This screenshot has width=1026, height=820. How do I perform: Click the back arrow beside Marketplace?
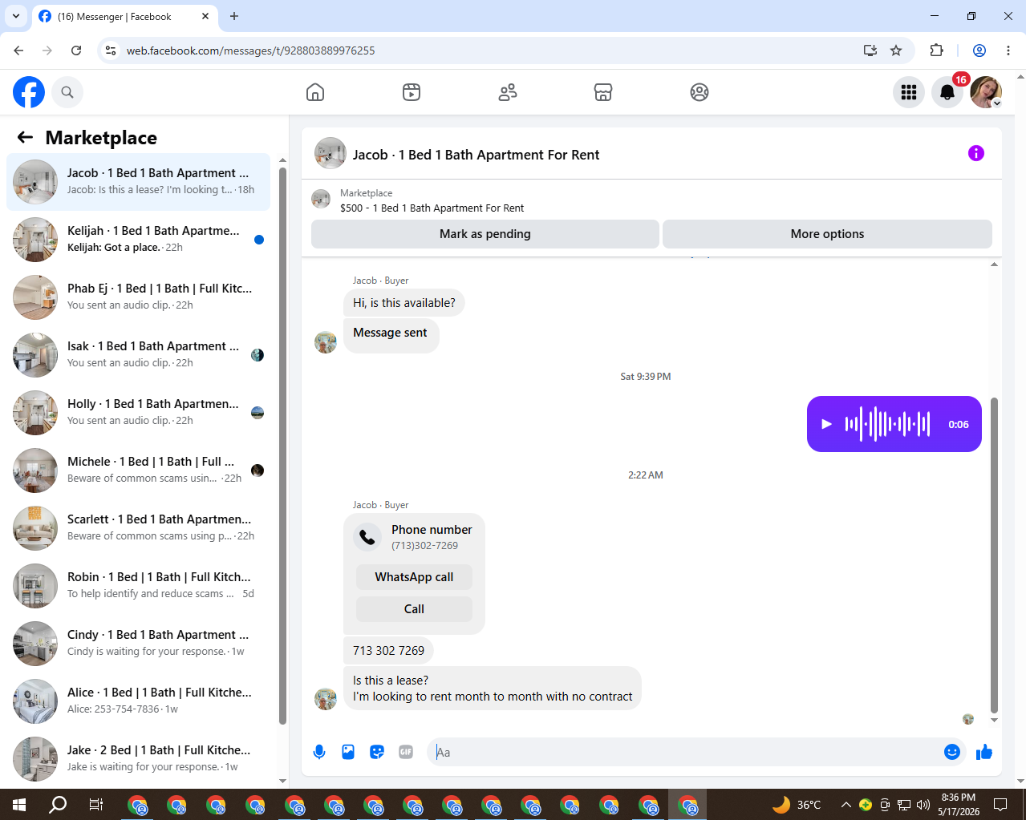coord(25,137)
